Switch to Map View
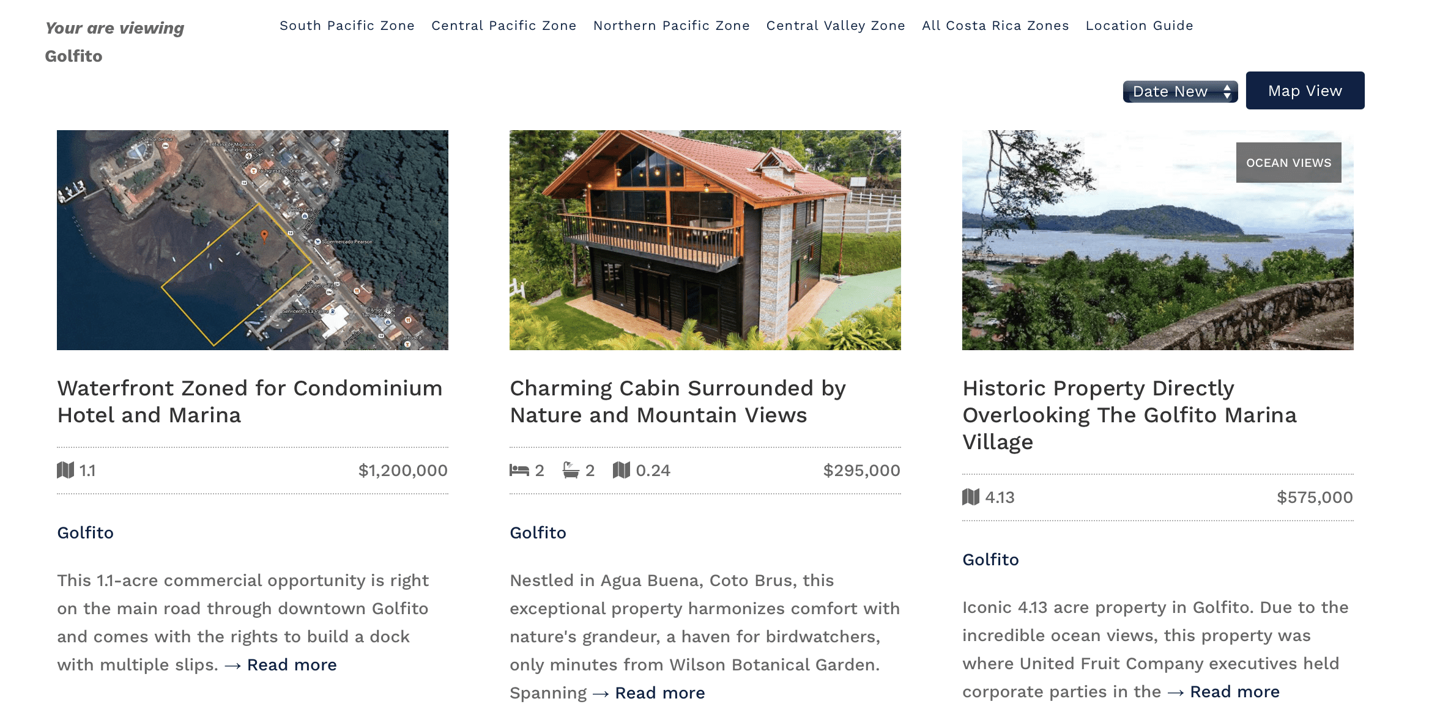This screenshot has width=1429, height=726. coord(1305,90)
